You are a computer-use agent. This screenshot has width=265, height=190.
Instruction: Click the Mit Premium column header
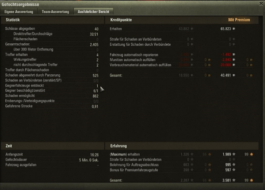pyautogui.click(x=239, y=20)
